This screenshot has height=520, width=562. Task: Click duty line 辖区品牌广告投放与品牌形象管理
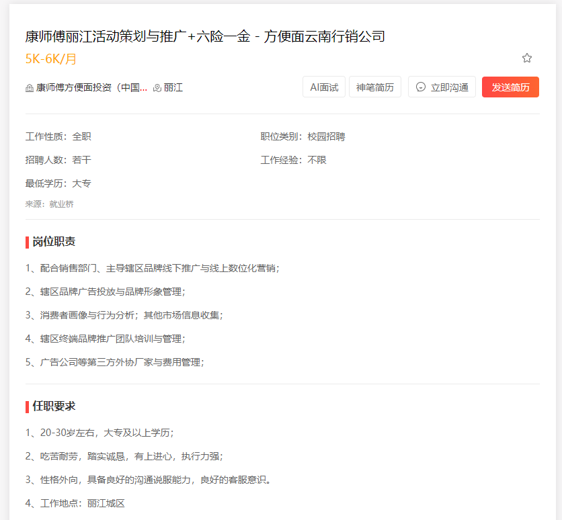coord(105,292)
